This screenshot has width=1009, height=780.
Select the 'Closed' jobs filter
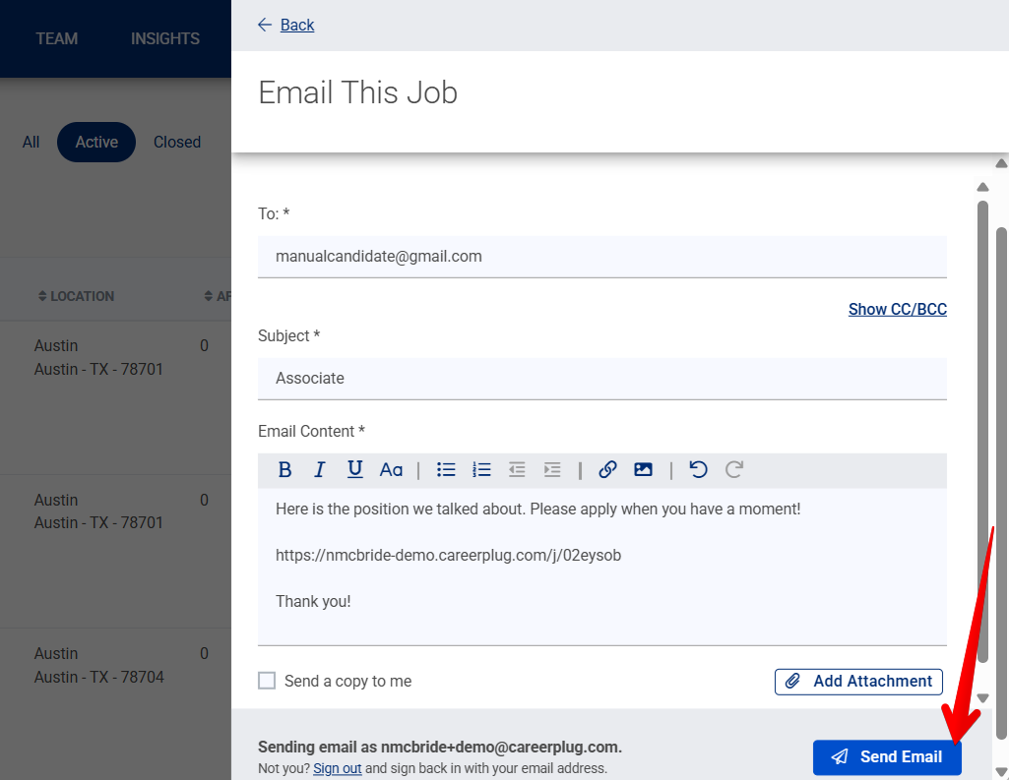pyautogui.click(x=176, y=142)
